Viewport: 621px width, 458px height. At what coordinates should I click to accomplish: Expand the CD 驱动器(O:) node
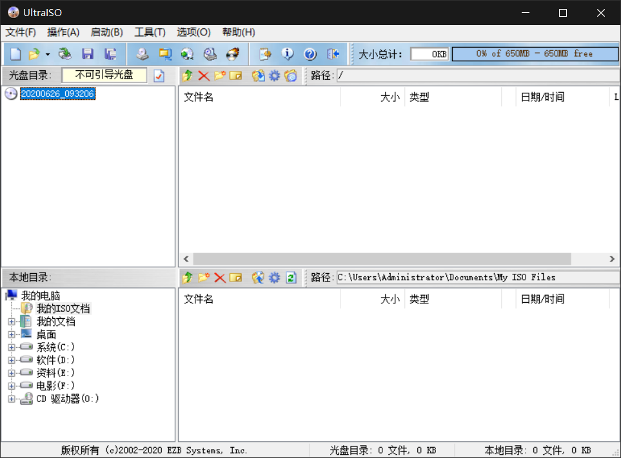click(x=12, y=399)
